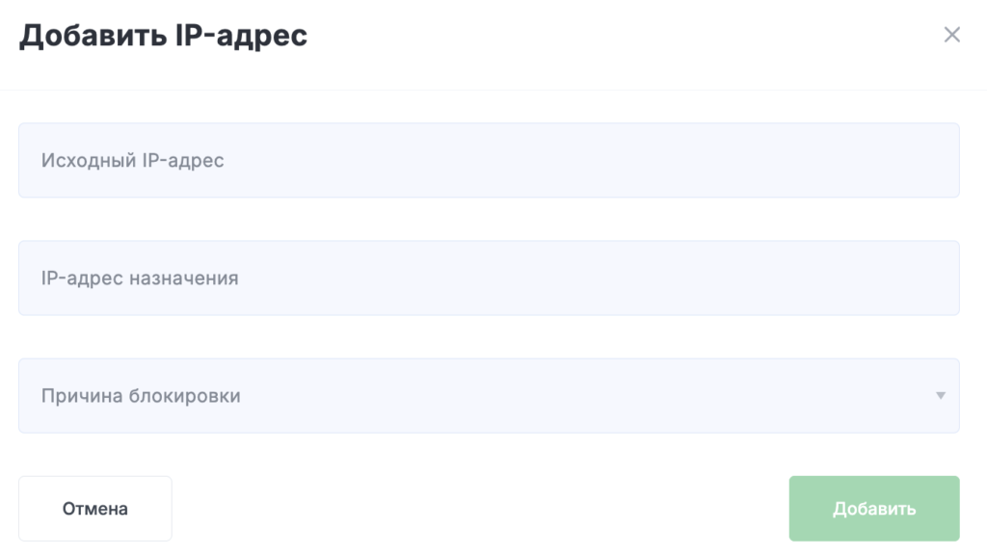The image size is (987, 556).
Task: Click the IP-адрес назначения placeholder text
Action: (x=140, y=278)
